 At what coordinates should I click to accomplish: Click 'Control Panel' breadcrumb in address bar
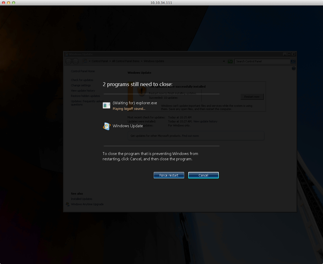click(100, 61)
